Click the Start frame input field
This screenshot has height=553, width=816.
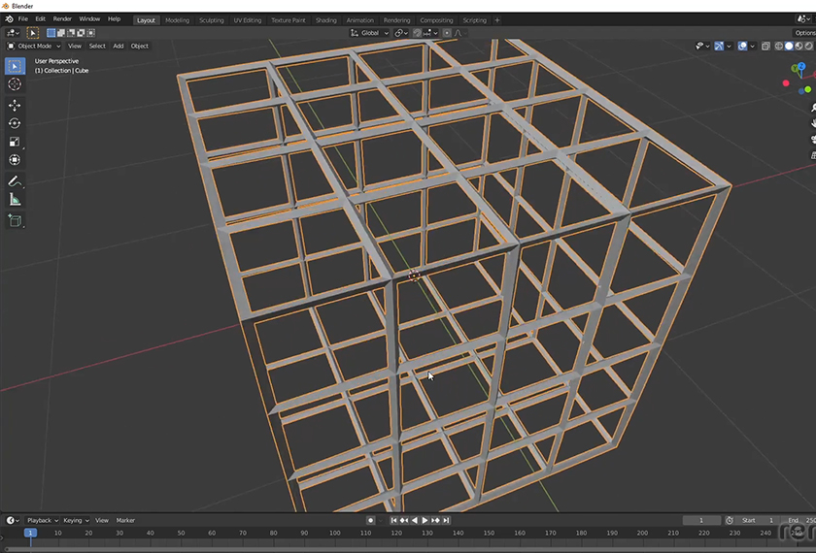point(757,521)
